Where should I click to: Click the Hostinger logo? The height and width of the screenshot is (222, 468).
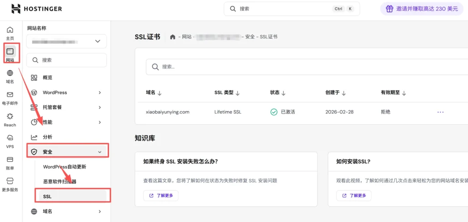(x=37, y=9)
